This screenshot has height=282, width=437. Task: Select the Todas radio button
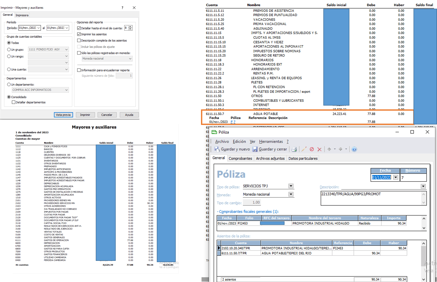9,43
